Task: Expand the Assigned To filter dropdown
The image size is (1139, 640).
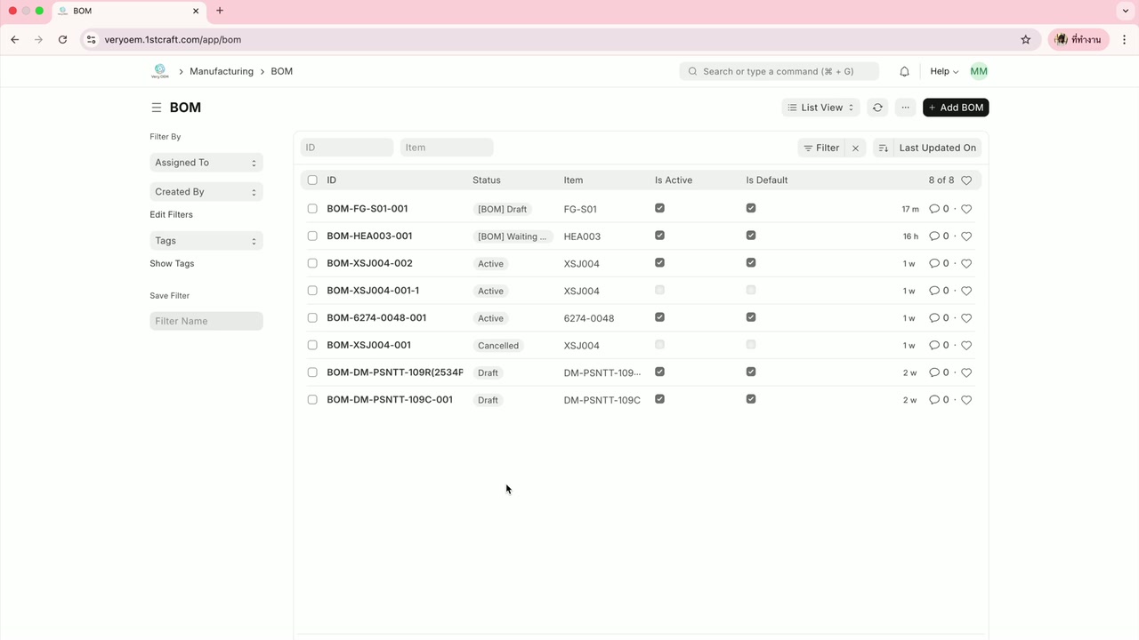Action: pyautogui.click(x=206, y=163)
